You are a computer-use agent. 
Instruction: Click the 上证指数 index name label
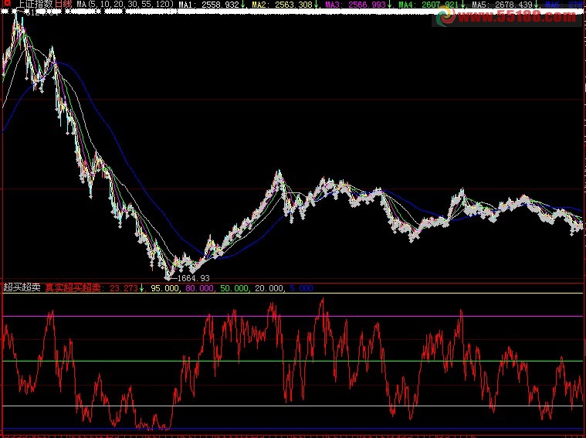coord(36,4)
